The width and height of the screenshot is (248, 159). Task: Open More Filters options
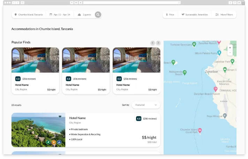pos(224,15)
